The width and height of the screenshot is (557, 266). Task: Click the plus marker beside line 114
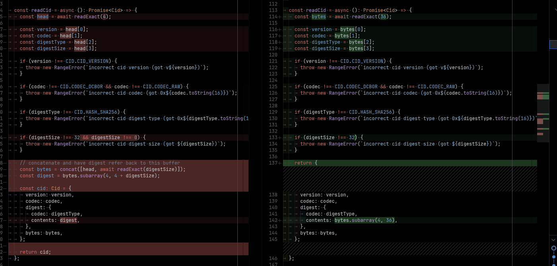click(x=279, y=17)
